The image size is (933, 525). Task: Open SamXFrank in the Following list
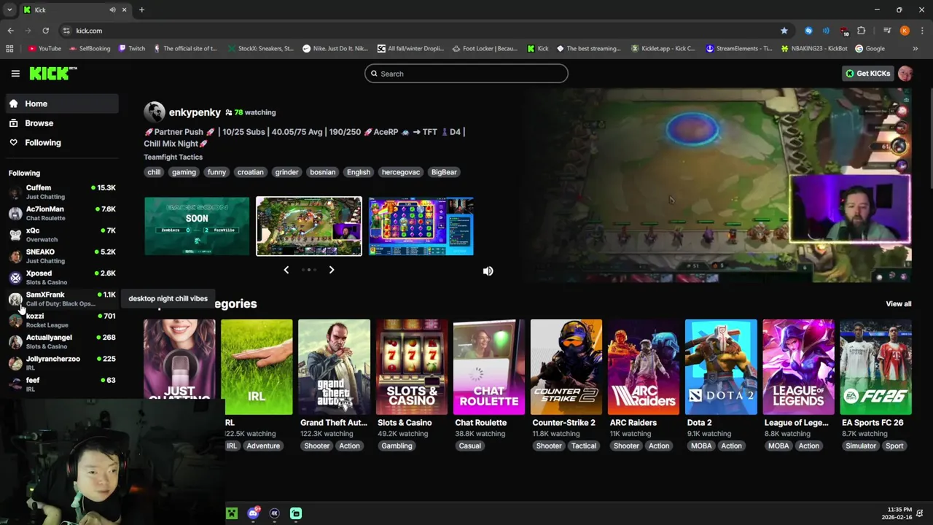pyautogui.click(x=61, y=298)
